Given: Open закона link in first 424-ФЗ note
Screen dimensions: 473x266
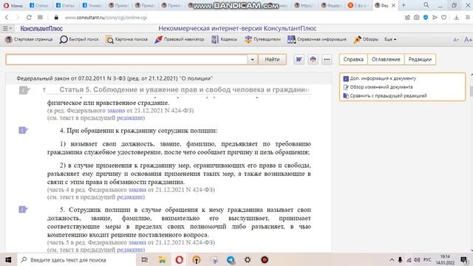Looking at the screenshot, I should click(116, 110).
